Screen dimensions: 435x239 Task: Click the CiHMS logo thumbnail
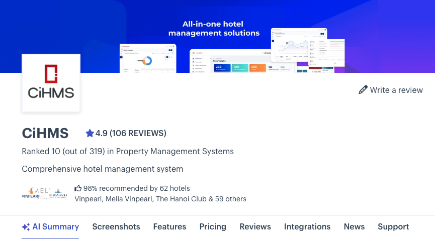click(x=51, y=83)
